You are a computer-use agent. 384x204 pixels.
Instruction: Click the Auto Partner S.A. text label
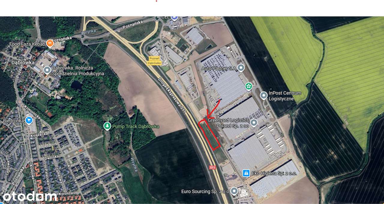(x=219, y=68)
